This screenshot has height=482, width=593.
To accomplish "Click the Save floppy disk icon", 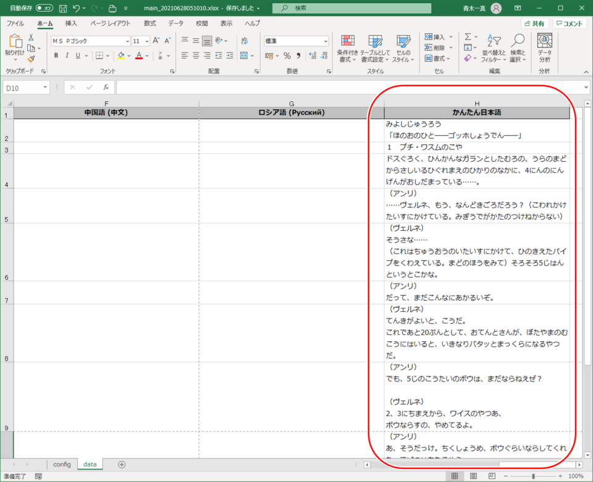I will point(62,8).
